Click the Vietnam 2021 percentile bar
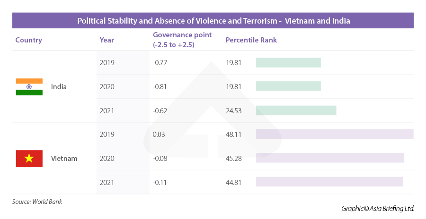 (x=329, y=182)
